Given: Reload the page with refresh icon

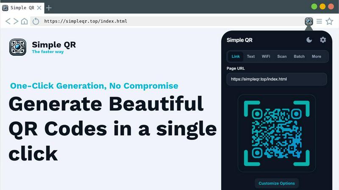Looking at the screenshot, I should coord(36,21).
